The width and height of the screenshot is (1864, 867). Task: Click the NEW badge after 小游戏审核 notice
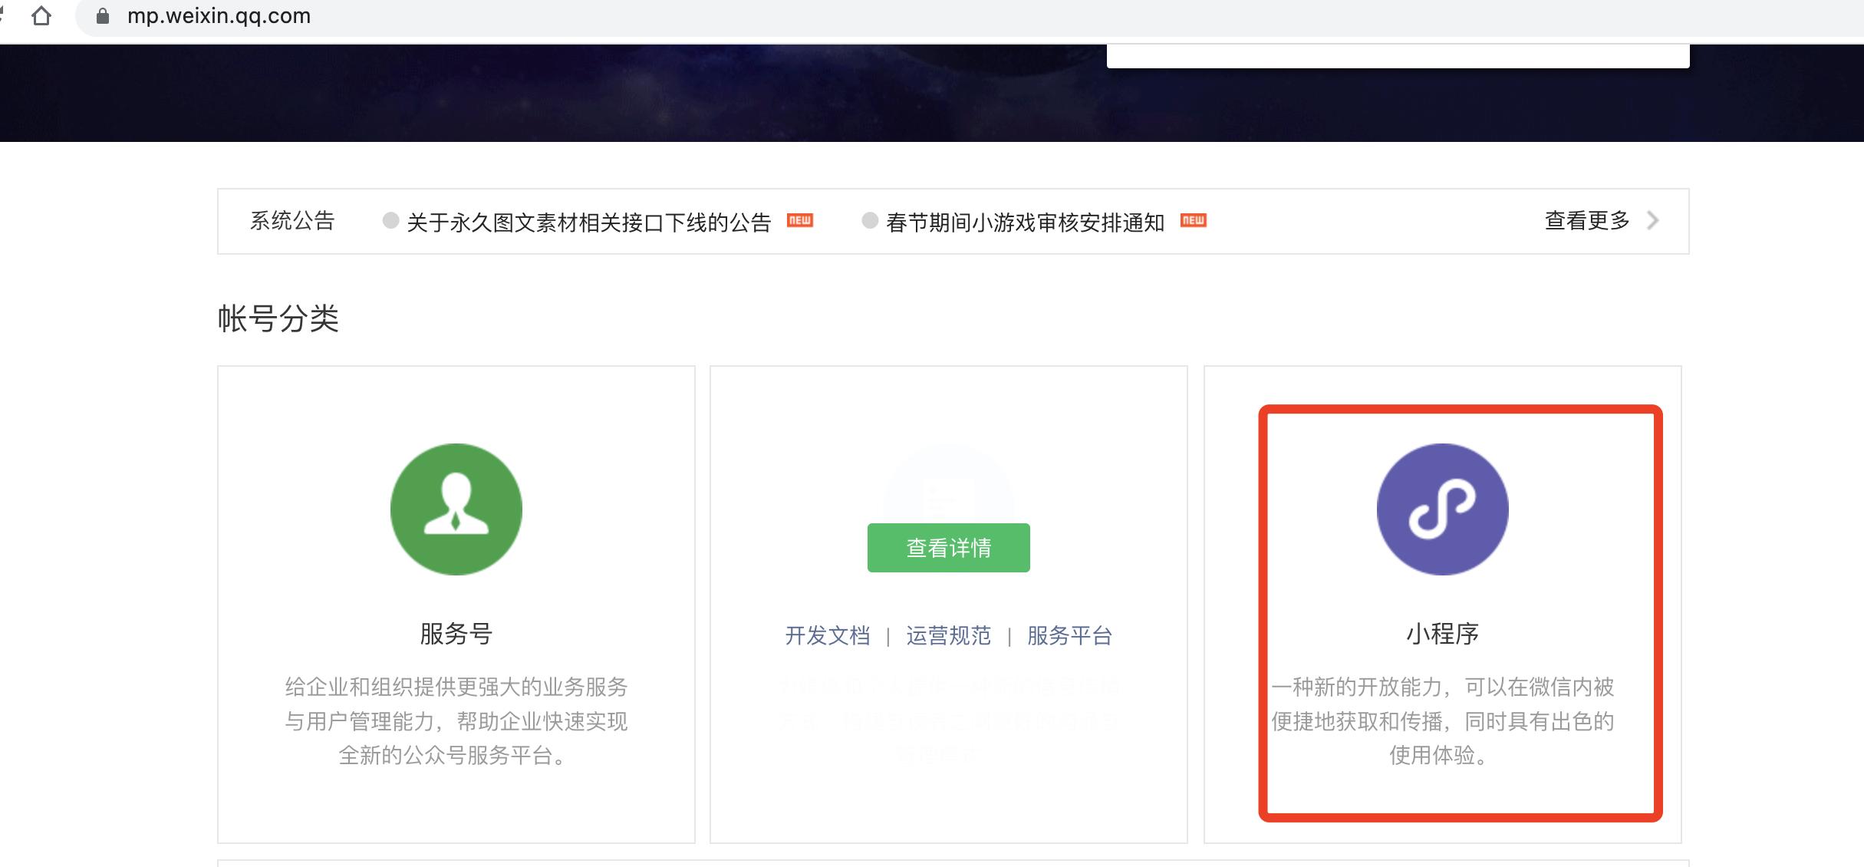[x=1194, y=220]
